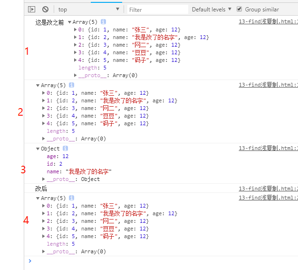Focus the Filter input field

click(157, 10)
